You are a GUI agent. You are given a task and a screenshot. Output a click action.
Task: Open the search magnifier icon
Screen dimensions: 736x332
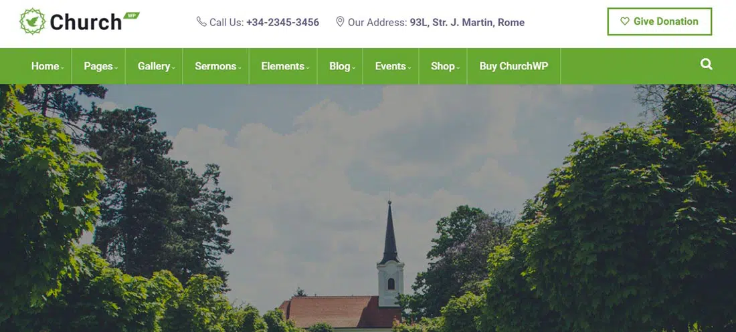tap(706, 64)
